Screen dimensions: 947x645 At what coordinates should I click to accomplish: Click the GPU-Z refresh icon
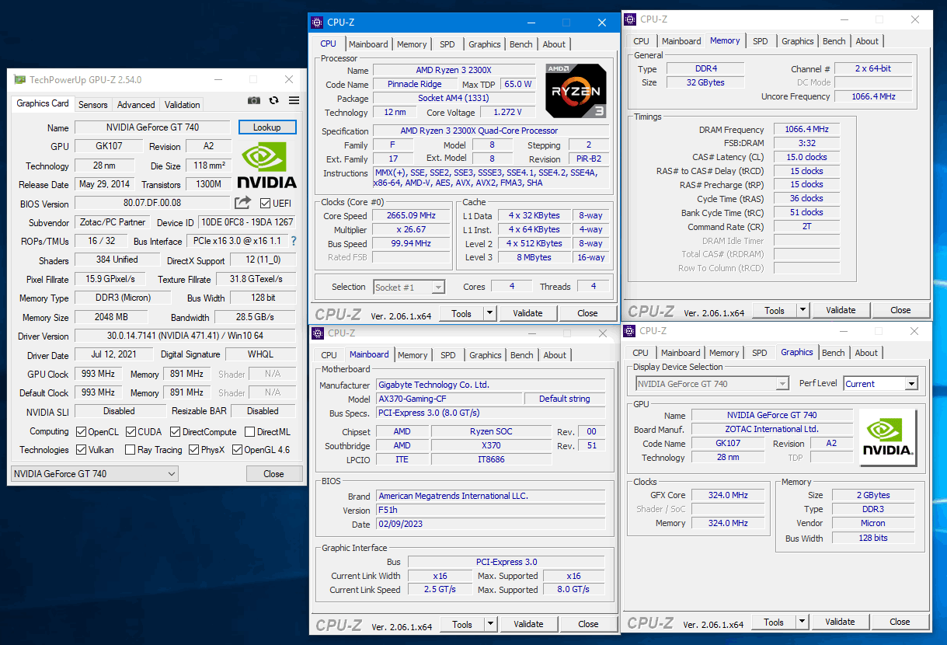[x=273, y=100]
